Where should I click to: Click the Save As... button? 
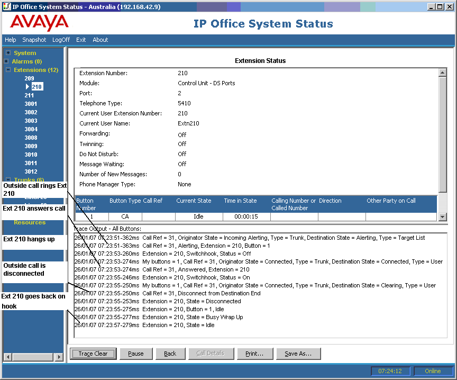[298, 354]
